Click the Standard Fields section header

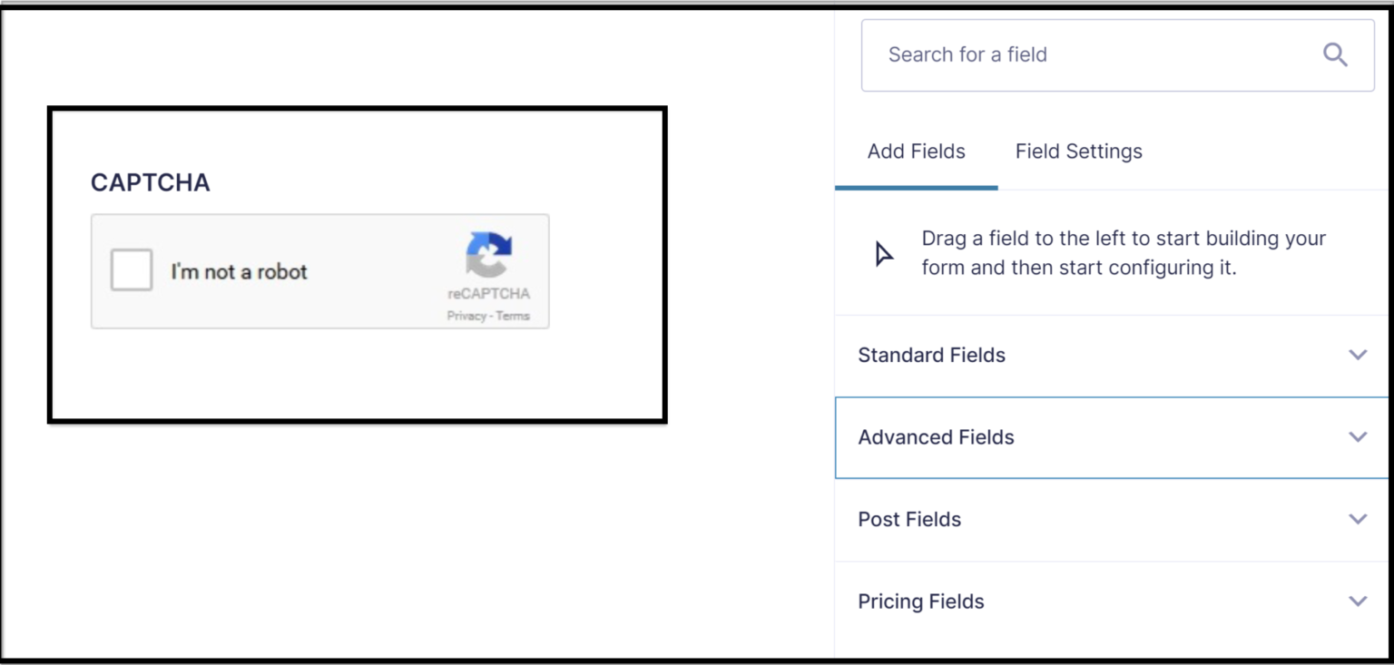coord(931,355)
